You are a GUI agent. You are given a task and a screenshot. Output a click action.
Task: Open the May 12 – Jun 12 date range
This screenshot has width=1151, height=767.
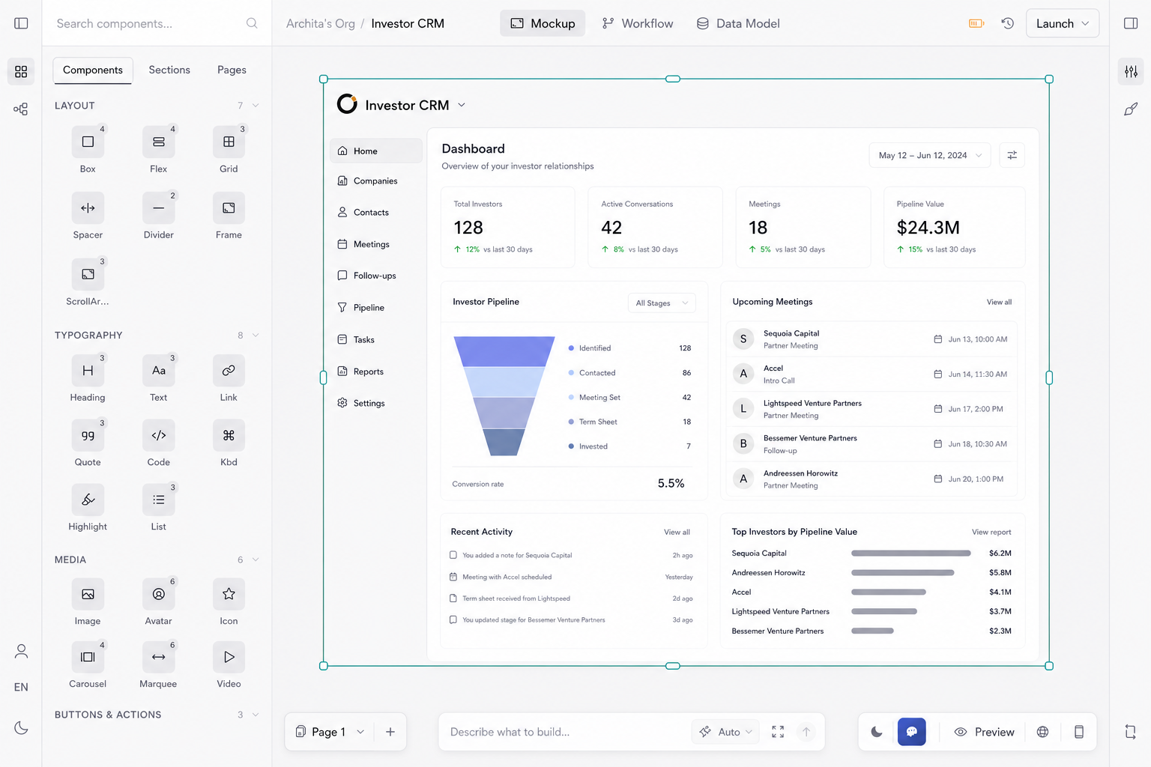point(930,155)
